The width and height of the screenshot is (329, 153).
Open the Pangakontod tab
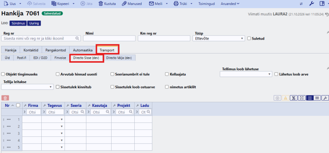point(56,50)
